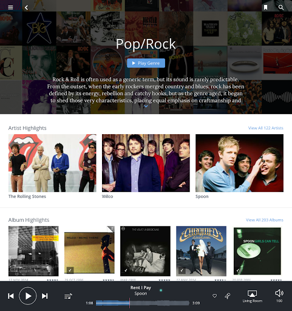Skip to the previous track
The height and width of the screenshot is (311, 292).
coord(11,296)
